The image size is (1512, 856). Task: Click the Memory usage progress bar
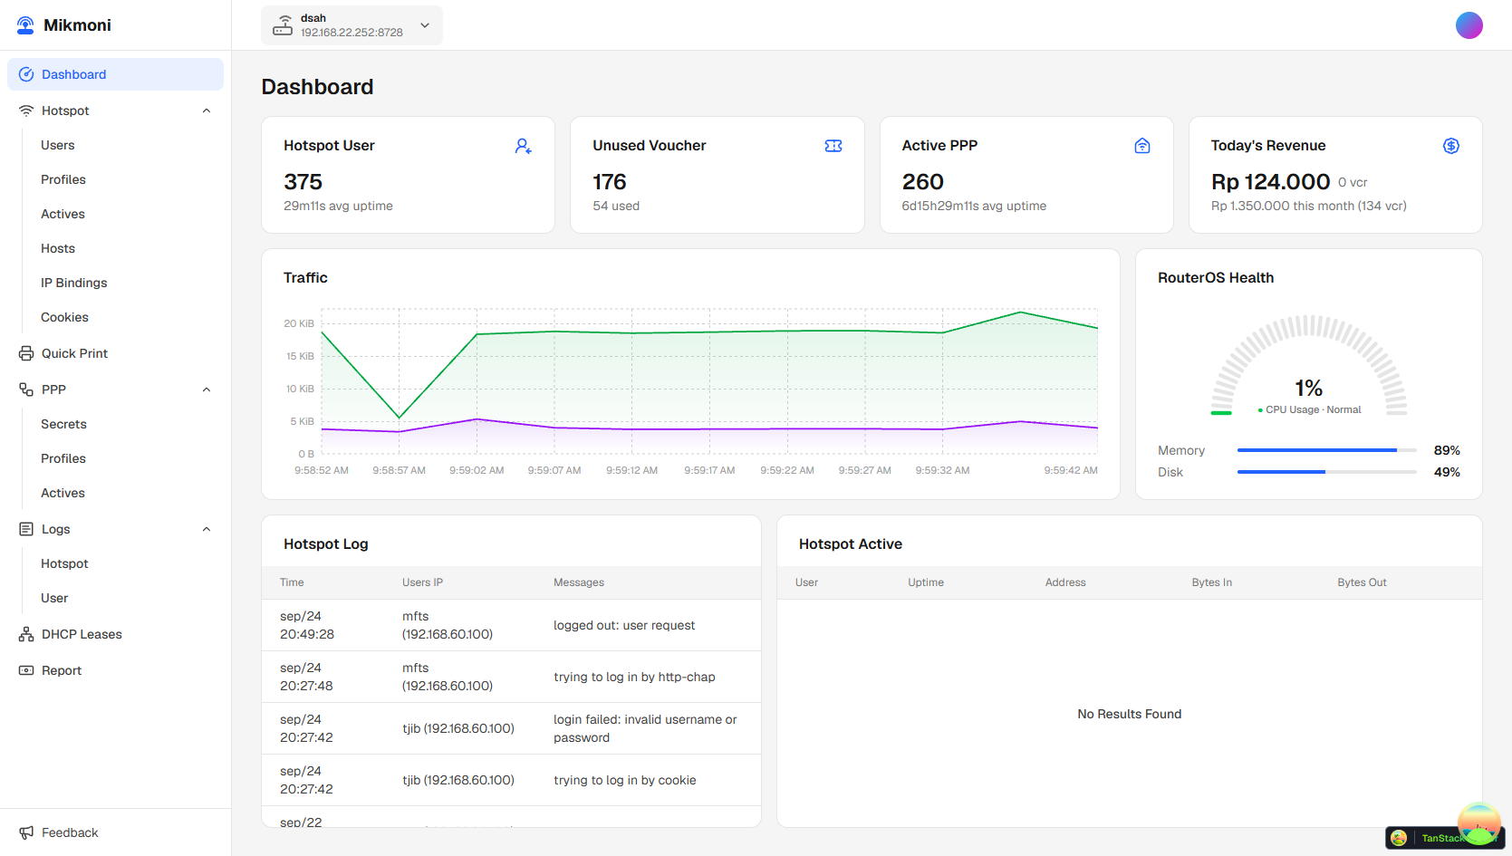(x=1326, y=450)
